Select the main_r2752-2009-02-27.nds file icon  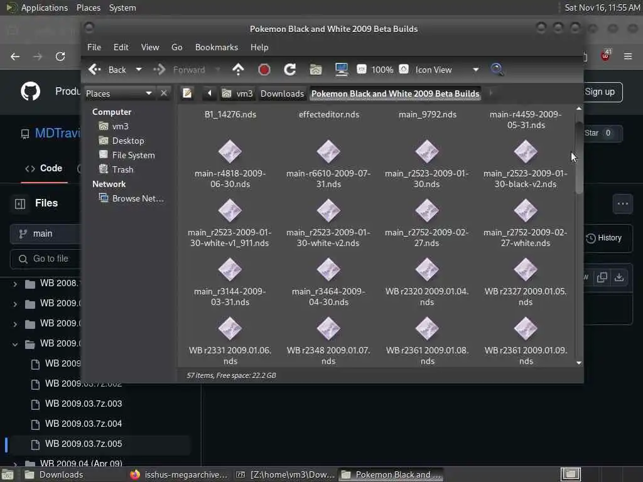(427, 210)
